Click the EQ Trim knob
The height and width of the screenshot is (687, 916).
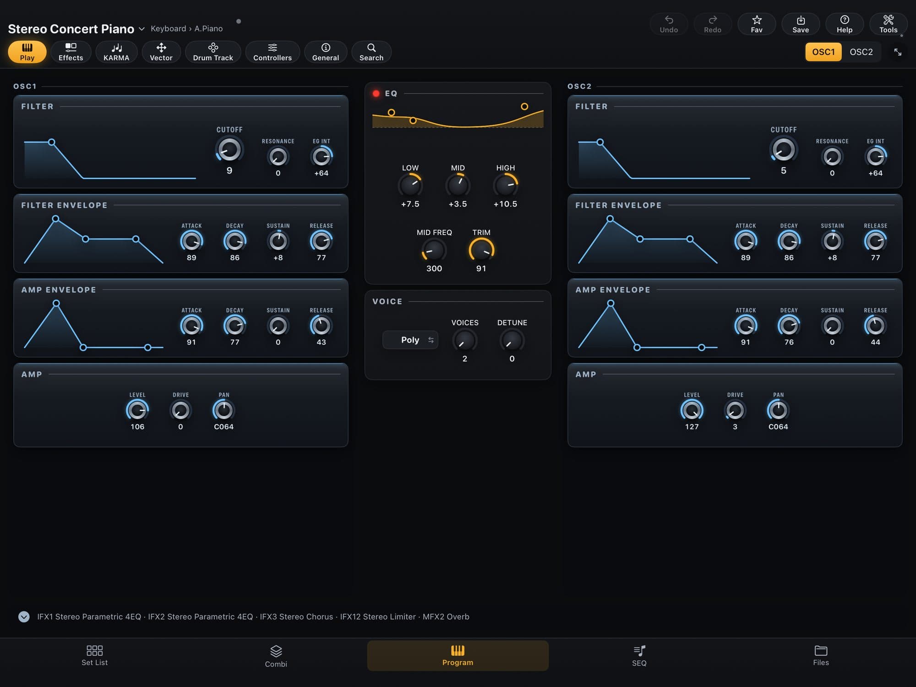click(x=481, y=250)
